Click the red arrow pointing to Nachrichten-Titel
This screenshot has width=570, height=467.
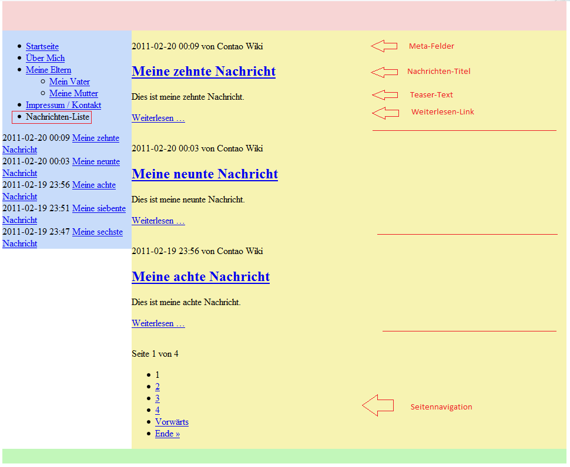tap(384, 72)
